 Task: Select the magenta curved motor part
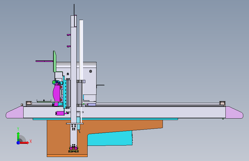[x=56, y=93]
